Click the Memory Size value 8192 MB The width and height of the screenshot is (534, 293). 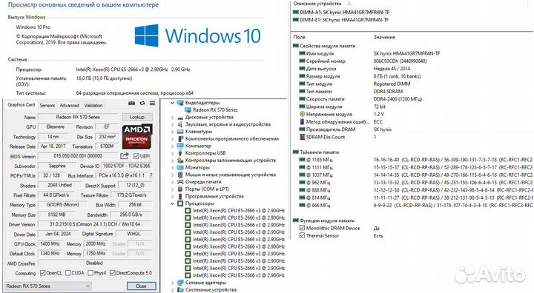pos(56,215)
